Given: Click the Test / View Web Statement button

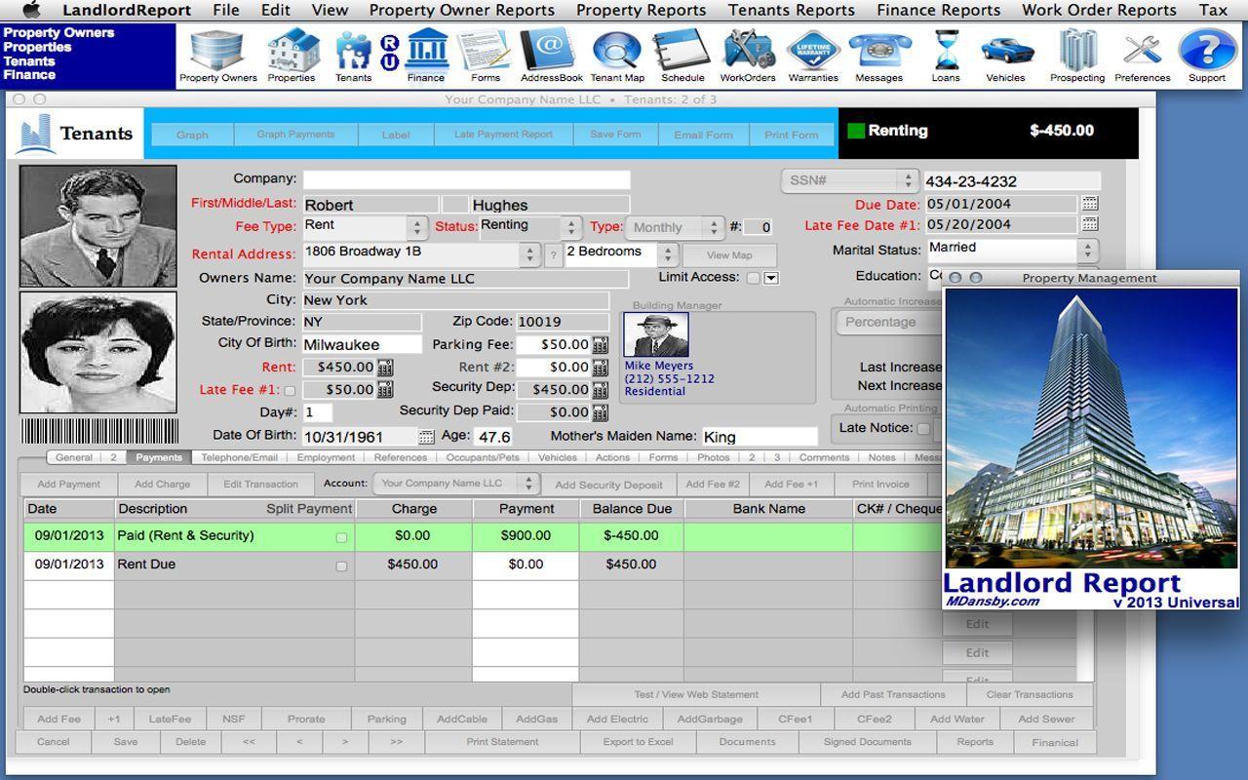Looking at the screenshot, I should click(696, 694).
